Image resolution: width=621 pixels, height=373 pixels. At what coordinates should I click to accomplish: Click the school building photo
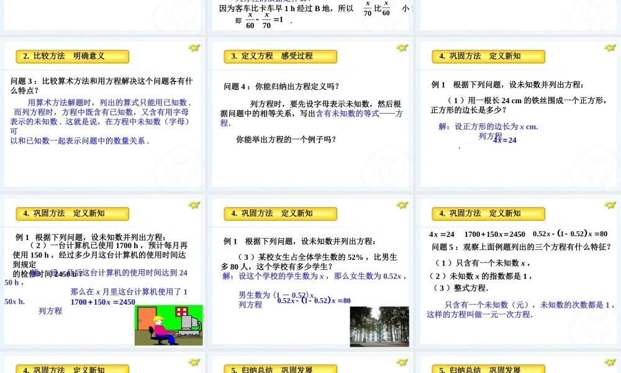coord(379,326)
